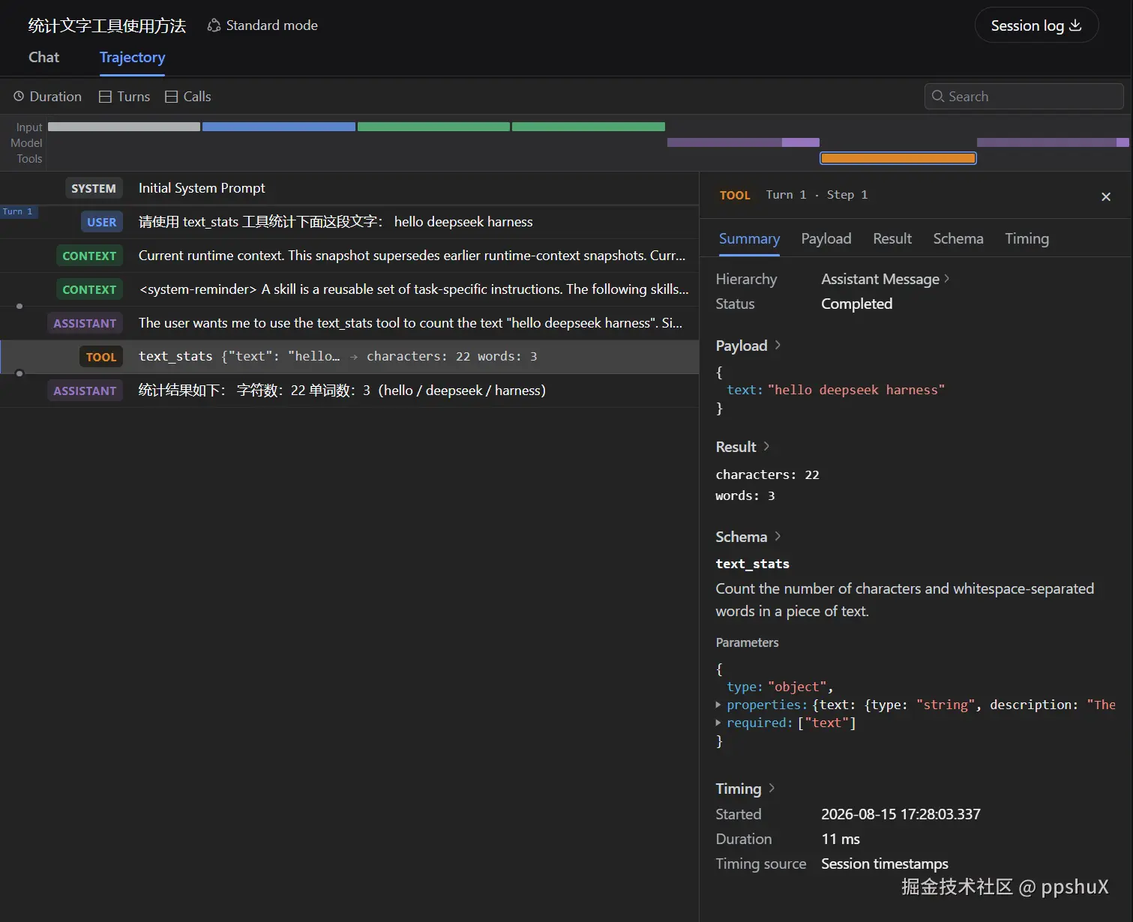1133x922 pixels.
Task: Open the Payload tab
Action: pyautogui.click(x=826, y=239)
